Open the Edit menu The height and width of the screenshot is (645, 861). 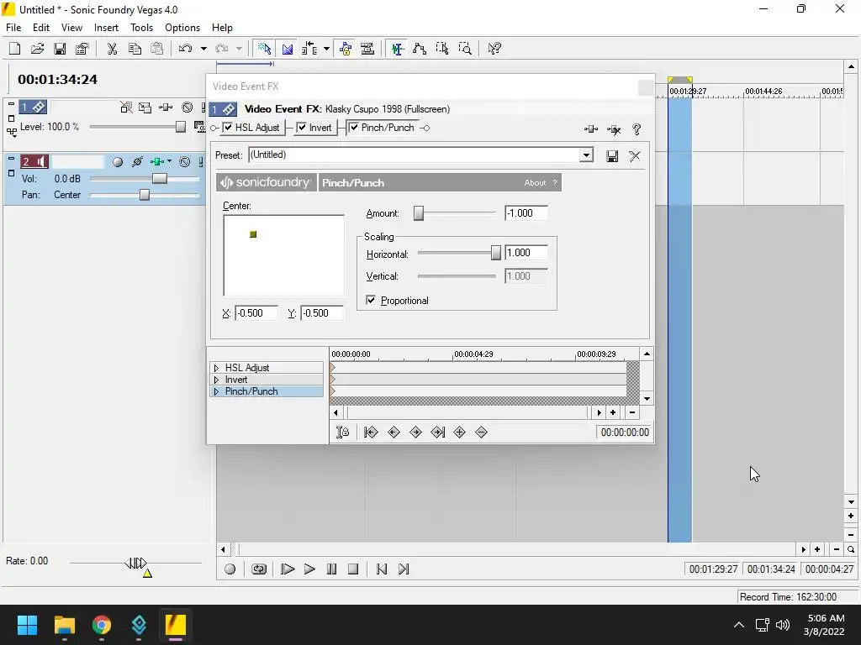[41, 28]
